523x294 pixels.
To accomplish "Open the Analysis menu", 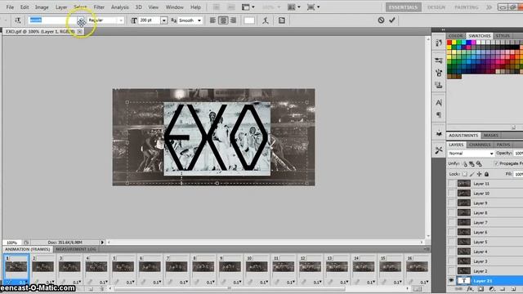I will click(120, 7).
